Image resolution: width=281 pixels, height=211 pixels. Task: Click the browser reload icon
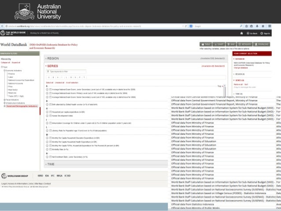point(186,26)
